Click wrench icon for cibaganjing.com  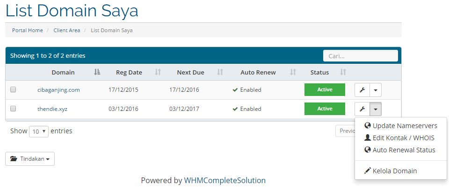click(362, 90)
